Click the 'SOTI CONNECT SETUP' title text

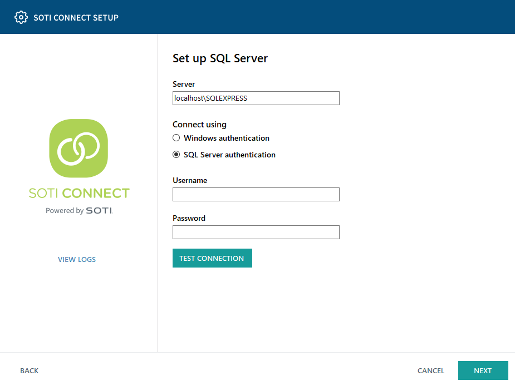pos(76,18)
